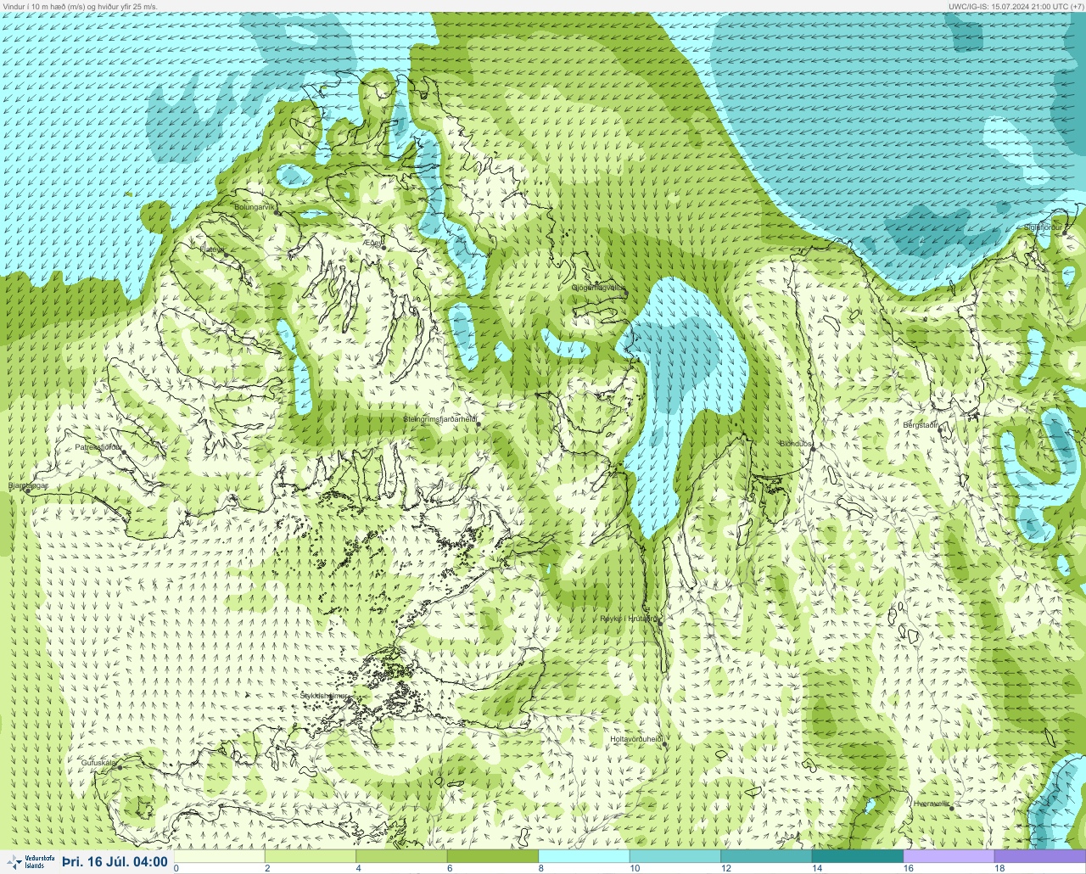This screenshot has width=1086, height=874.
Task: Click the Hveravellir station label
Action: point(931,803)
